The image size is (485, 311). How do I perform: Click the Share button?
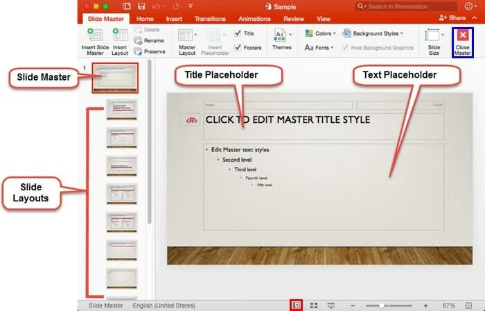pos(452,18)
